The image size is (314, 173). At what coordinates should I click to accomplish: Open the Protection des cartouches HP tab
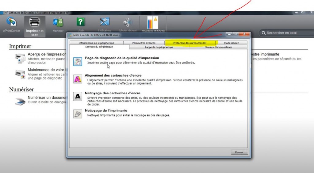click(x=190, y=43)
